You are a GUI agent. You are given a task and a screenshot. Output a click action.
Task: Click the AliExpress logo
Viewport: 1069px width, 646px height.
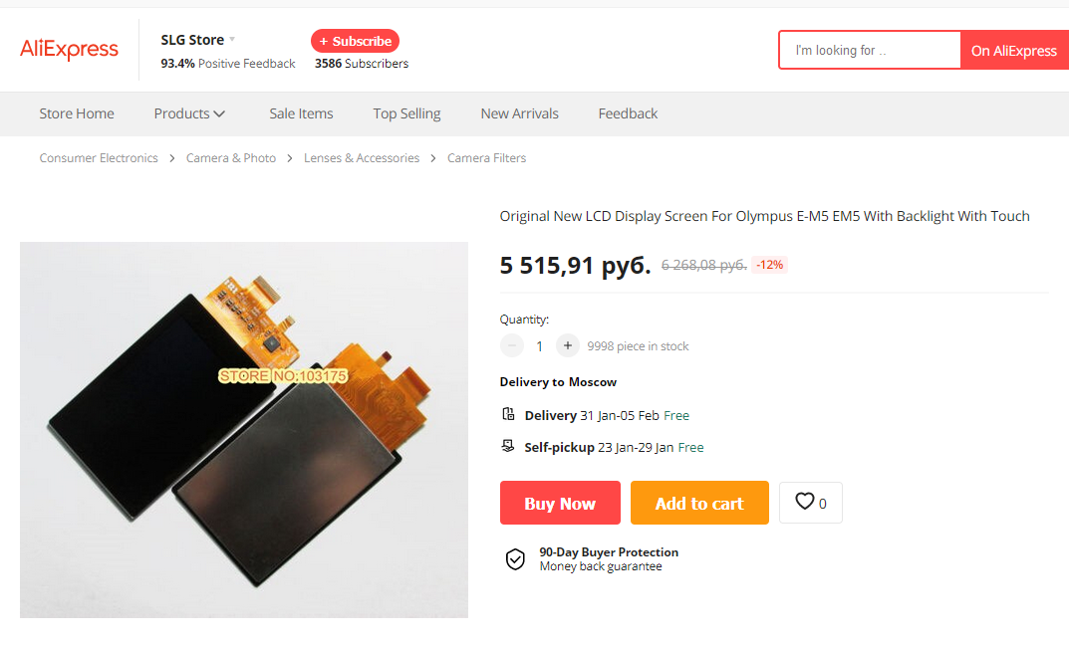69,49
